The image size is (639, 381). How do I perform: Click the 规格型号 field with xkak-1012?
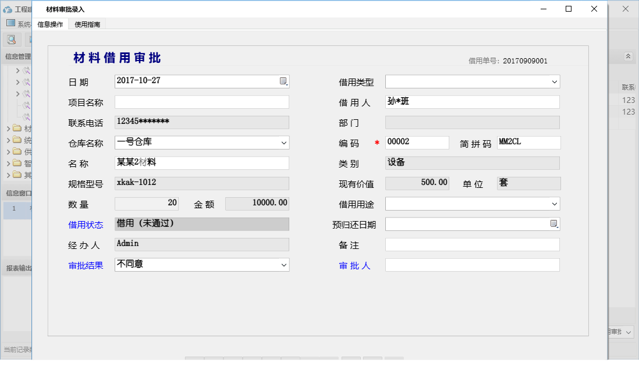(x=202, y=183)
